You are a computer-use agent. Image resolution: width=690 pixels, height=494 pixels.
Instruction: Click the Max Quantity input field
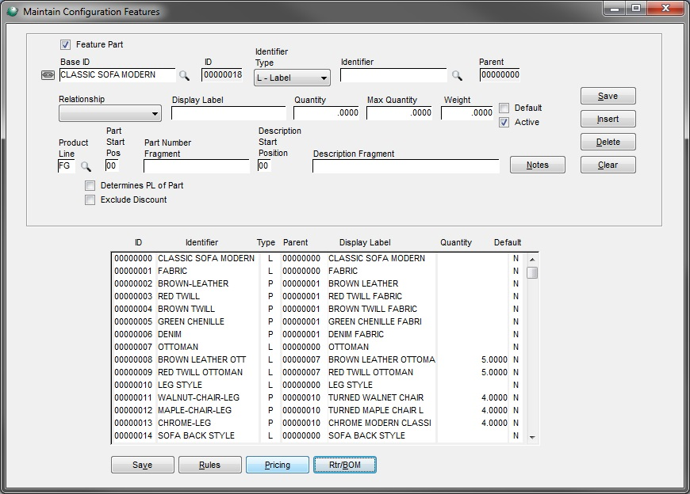coord(400,113)
